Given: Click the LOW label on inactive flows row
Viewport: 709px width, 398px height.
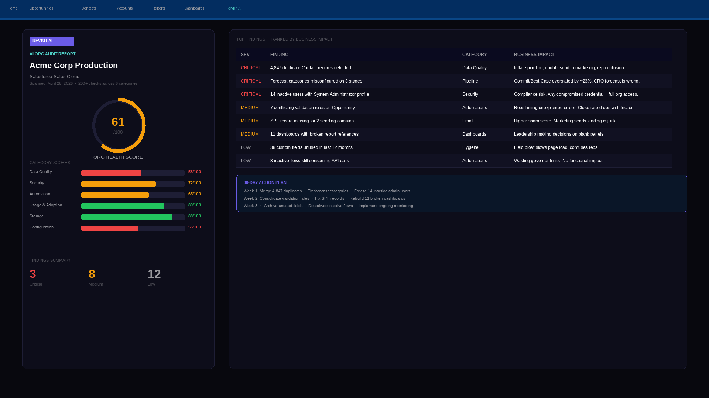Looking at the screenshot, I should click(246, 161).
